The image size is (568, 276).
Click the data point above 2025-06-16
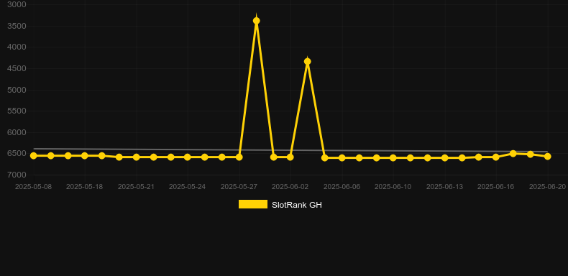tap(496, 157)
